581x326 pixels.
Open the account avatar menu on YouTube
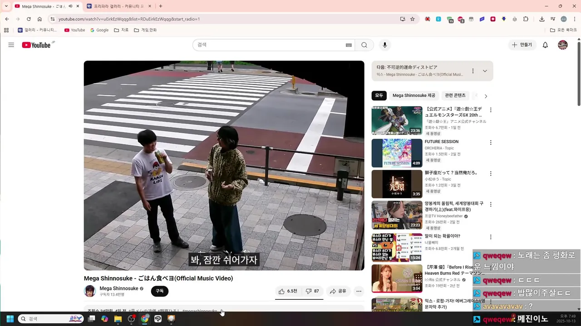pyautogui.click(x=563, y=45)
